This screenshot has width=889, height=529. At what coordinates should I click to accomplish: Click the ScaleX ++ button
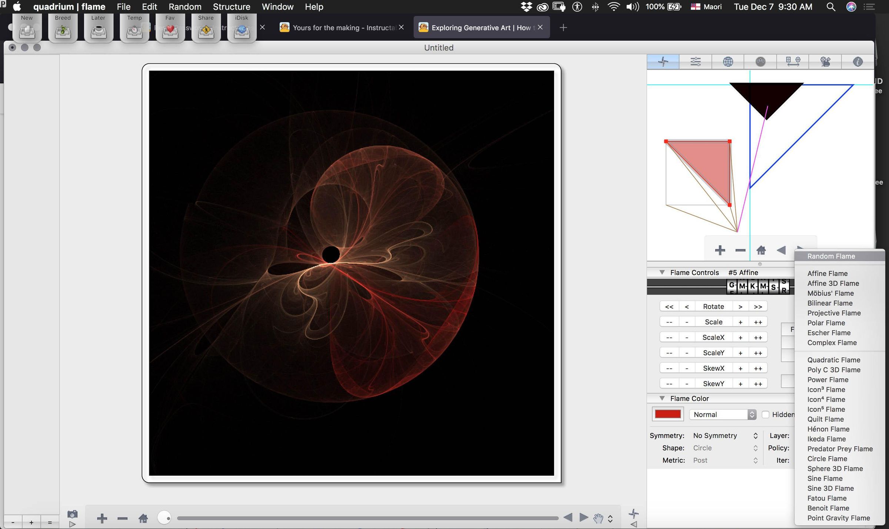758,337
